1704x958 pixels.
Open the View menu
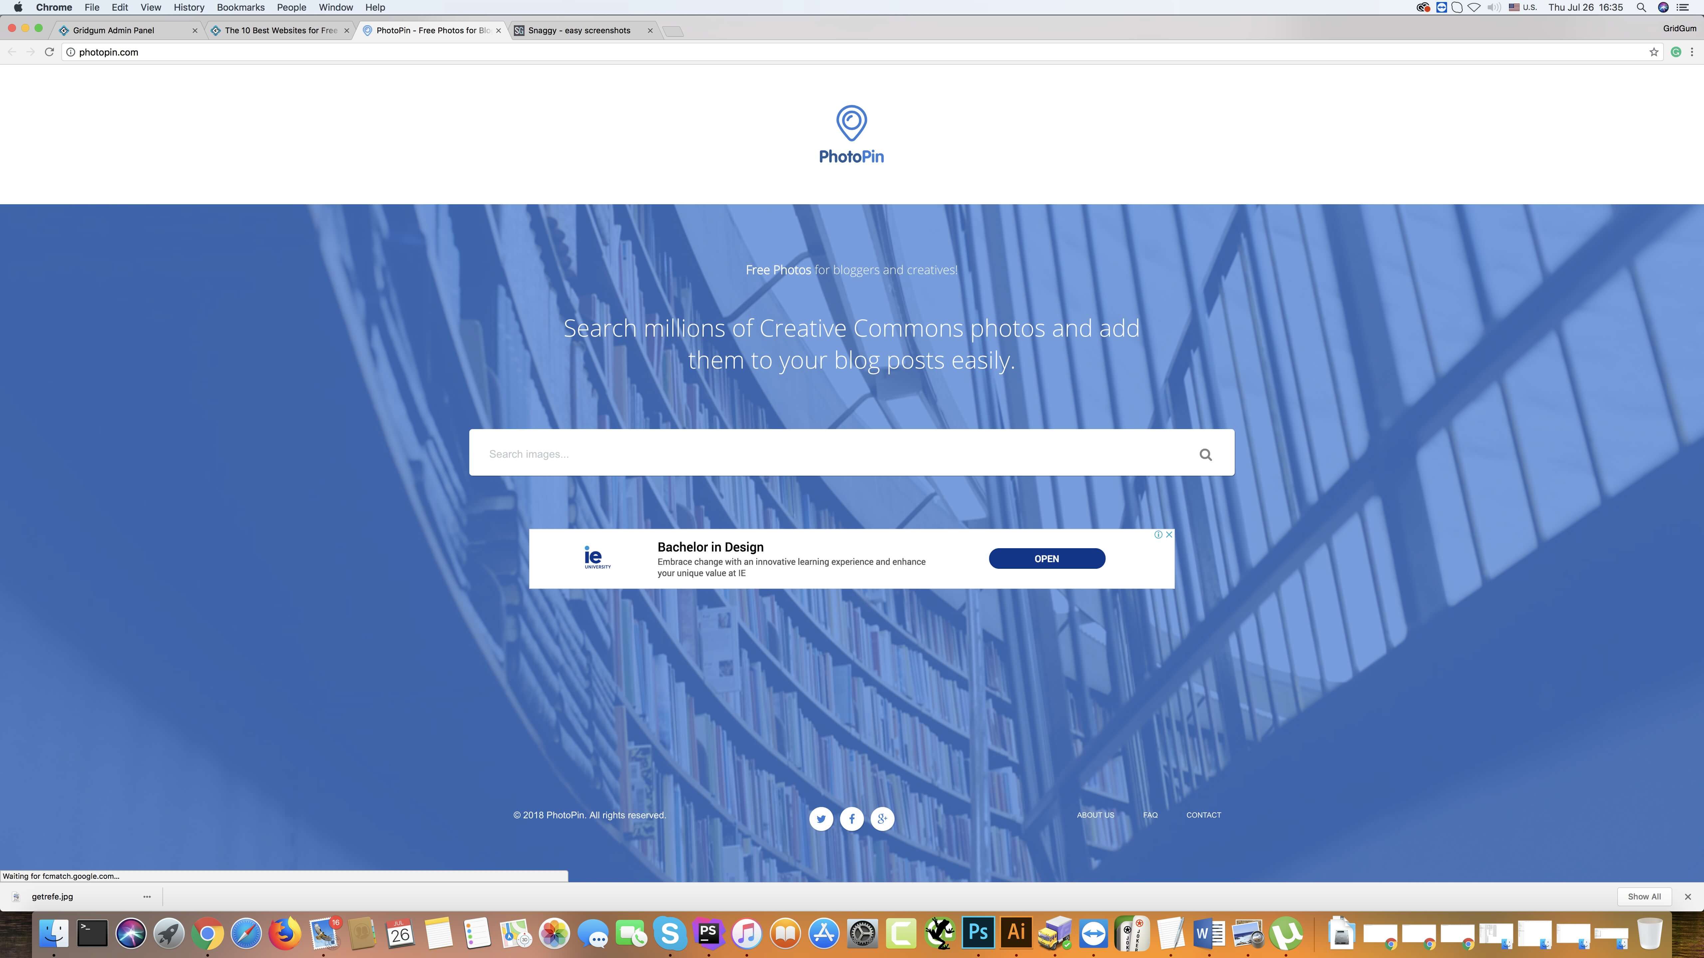151,7
